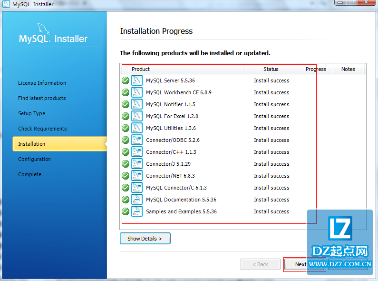Click Install success status for MySQL Server
378x281 pixels.
pyautogui.click(x=271, y=80)
